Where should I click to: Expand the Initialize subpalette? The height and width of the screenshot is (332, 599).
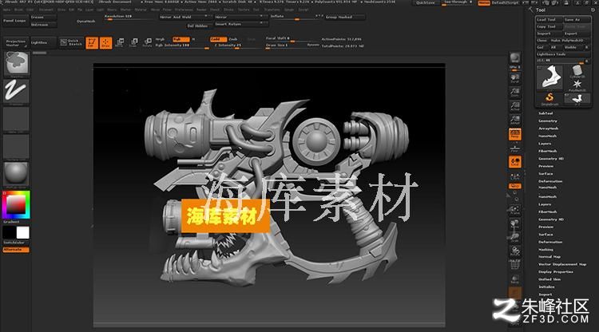click(546, 287)
